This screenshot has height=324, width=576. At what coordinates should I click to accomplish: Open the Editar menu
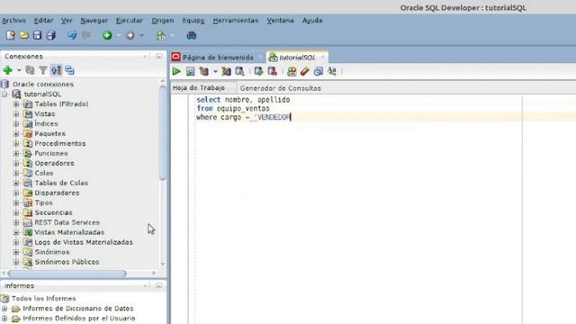coord(44,21)
